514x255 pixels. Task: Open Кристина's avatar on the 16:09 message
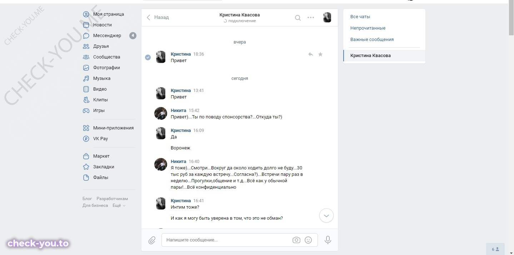(x=161, y=133)
